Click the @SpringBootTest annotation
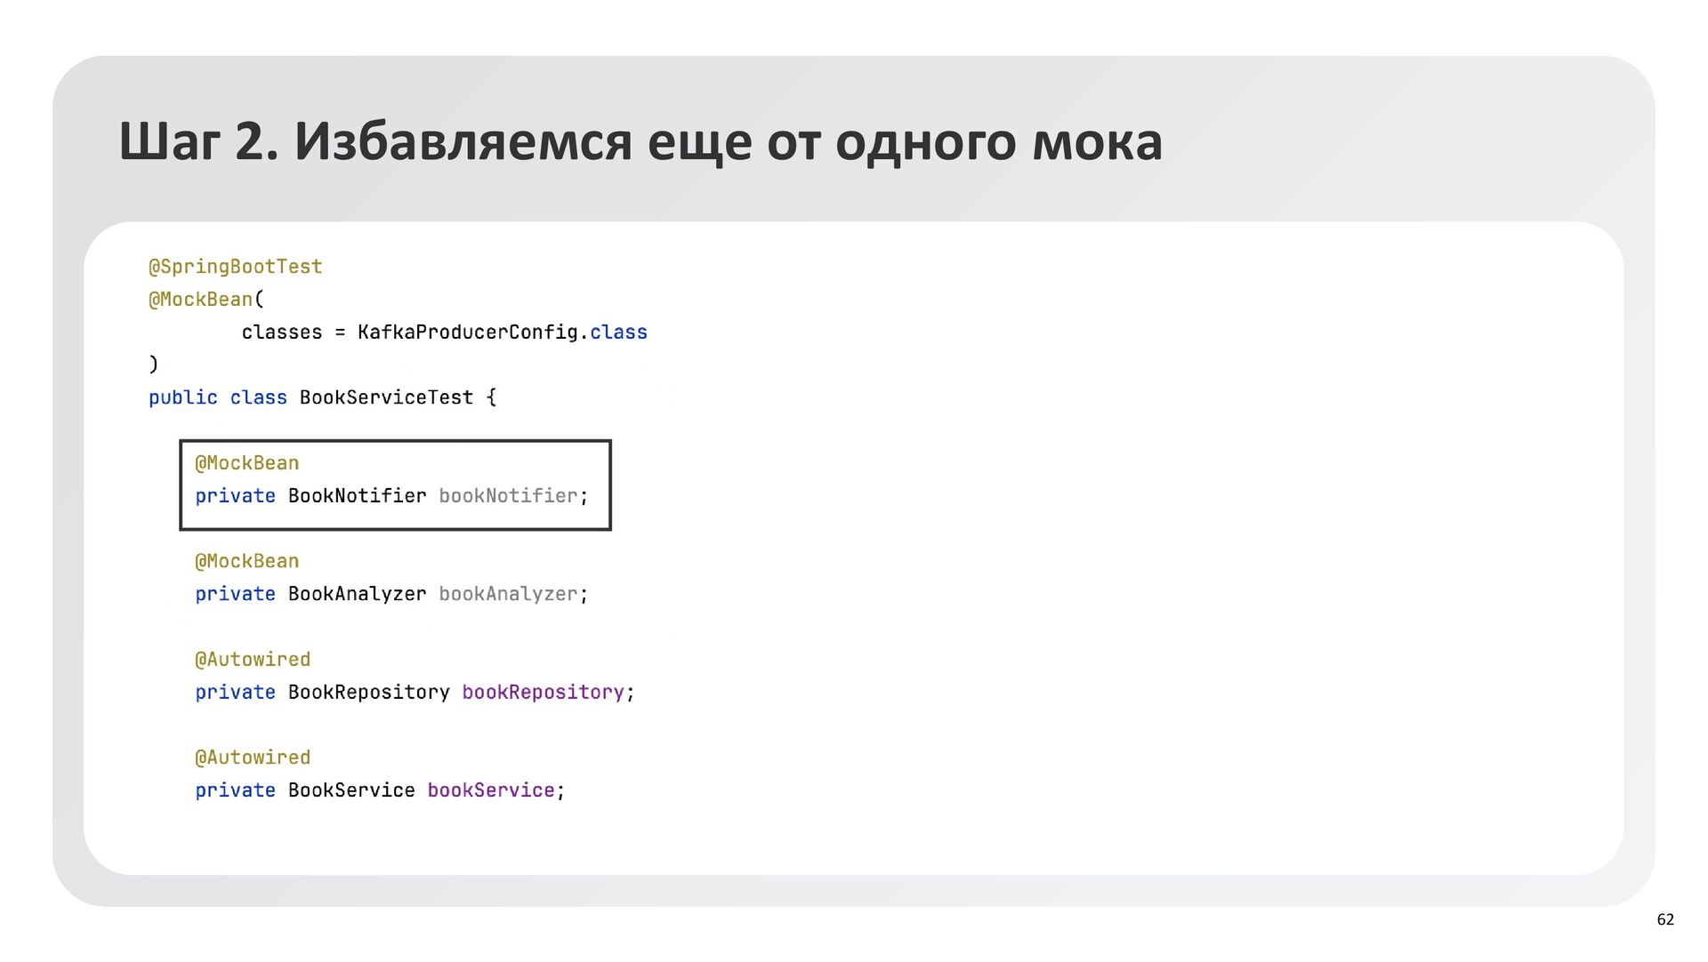This screenshot has width=1708, height=962. 235,267
